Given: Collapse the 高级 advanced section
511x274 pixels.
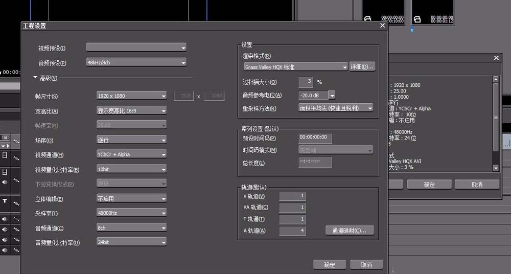Looking at the screenshot, I should (35, 78).
